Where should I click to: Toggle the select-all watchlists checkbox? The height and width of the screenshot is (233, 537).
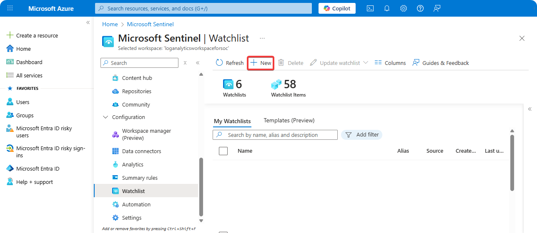pyautogui.click(x=223, y=151)
